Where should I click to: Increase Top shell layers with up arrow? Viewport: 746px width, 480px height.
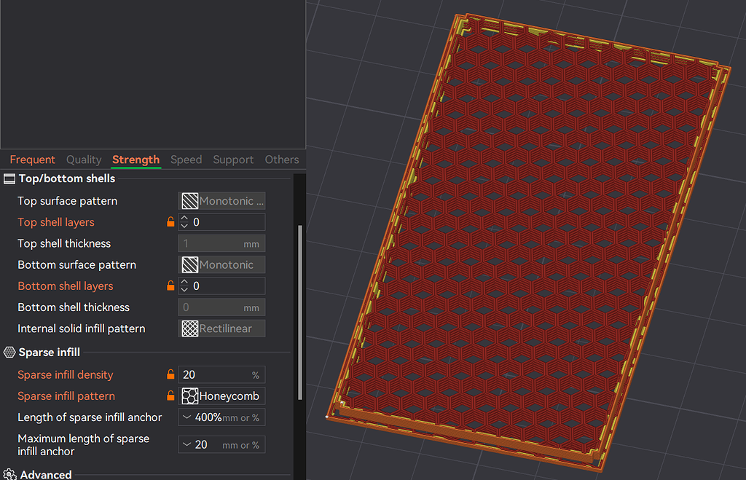[x=184, y=219]
